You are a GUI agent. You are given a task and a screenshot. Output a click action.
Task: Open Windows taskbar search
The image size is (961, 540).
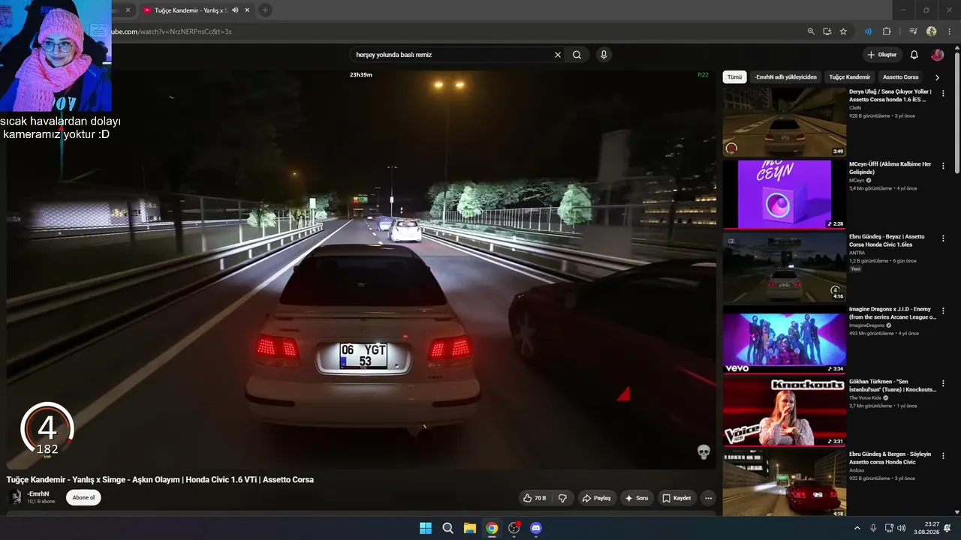[447, 528]
